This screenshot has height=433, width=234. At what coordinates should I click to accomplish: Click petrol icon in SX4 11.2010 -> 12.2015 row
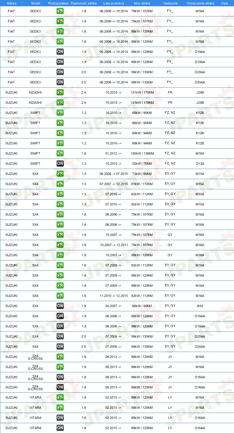pos(60,296)
